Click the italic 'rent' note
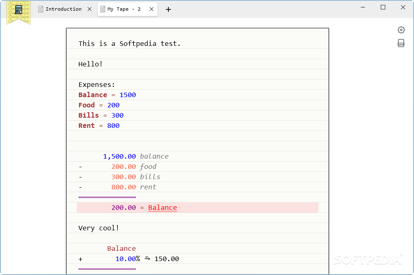Screen dimensions: 414x275 pos(148,187)
